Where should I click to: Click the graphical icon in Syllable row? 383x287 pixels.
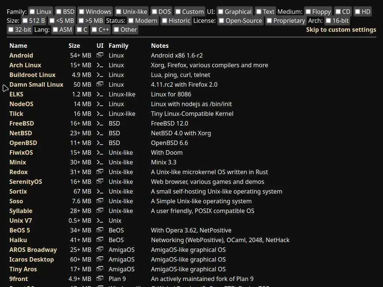click(x=99, y=211)
